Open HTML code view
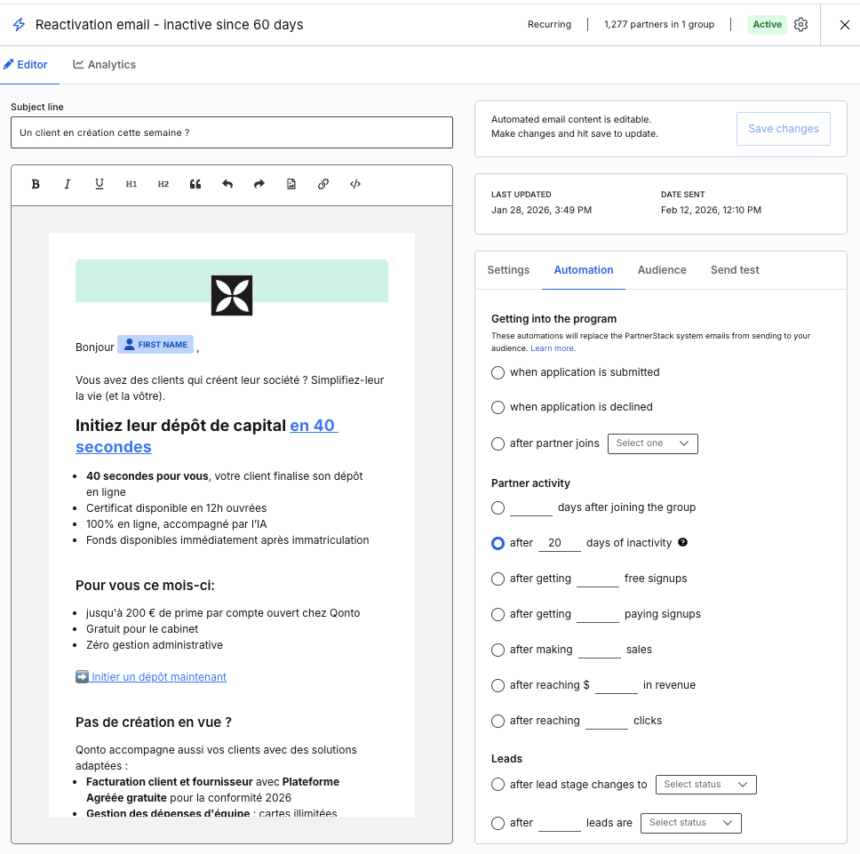This screenshot has height=854, width=860. tap(355, 184)
